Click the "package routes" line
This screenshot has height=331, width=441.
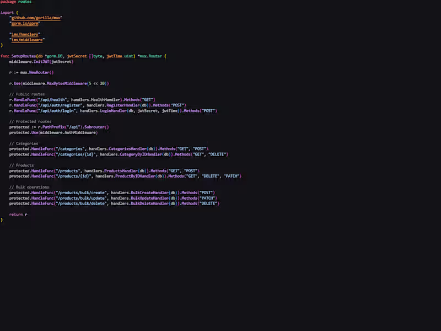coord(16,2)
